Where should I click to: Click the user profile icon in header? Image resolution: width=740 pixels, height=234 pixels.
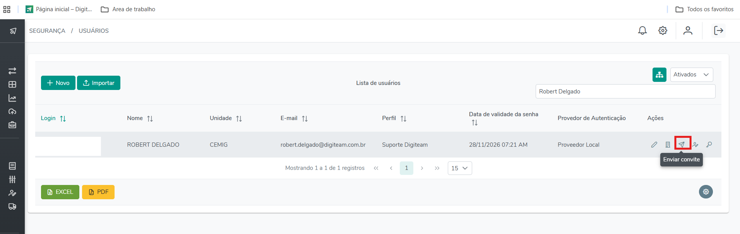pos(688,31)
